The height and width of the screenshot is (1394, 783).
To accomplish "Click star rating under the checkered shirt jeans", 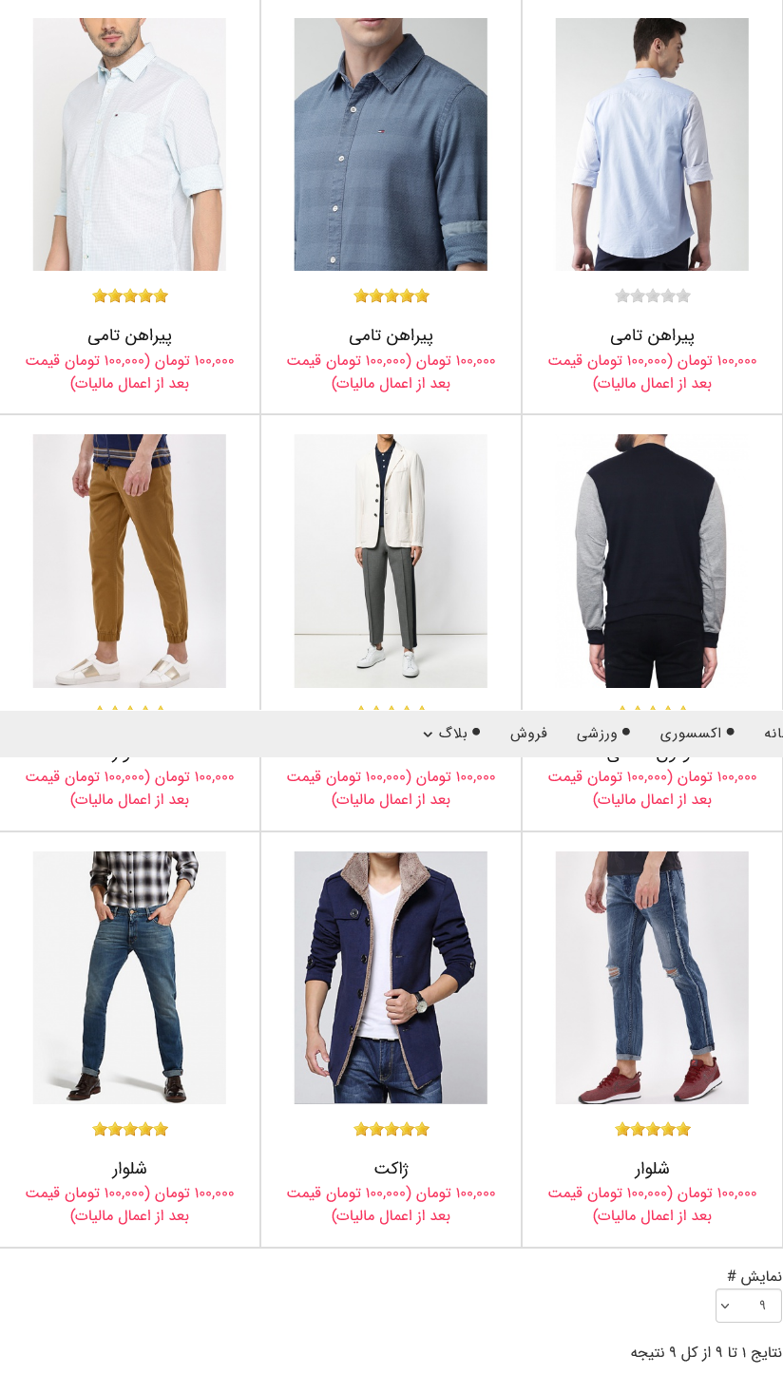I will click(130, 1129).
